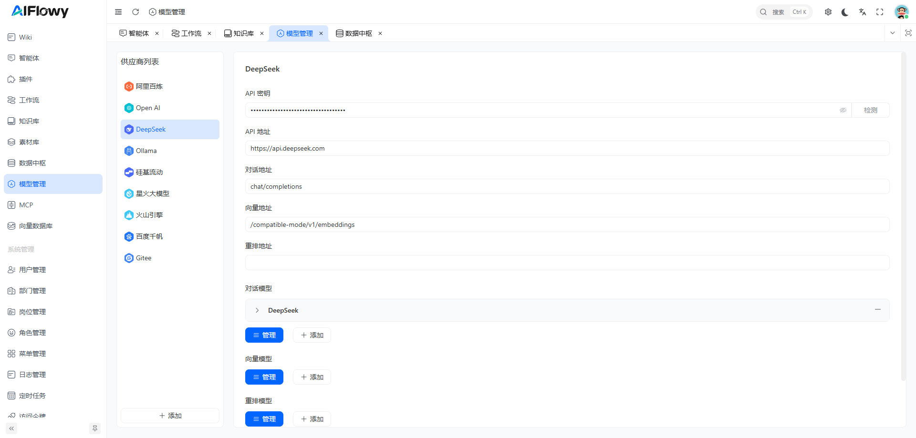Select the 火山引擎 provider
The height and width of the screenshot is (438, 916).
point(170,215)
